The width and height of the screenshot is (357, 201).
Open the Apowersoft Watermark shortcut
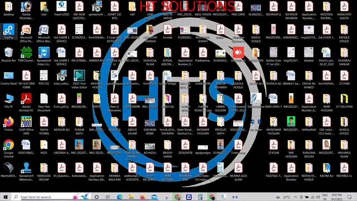point(26,171)
